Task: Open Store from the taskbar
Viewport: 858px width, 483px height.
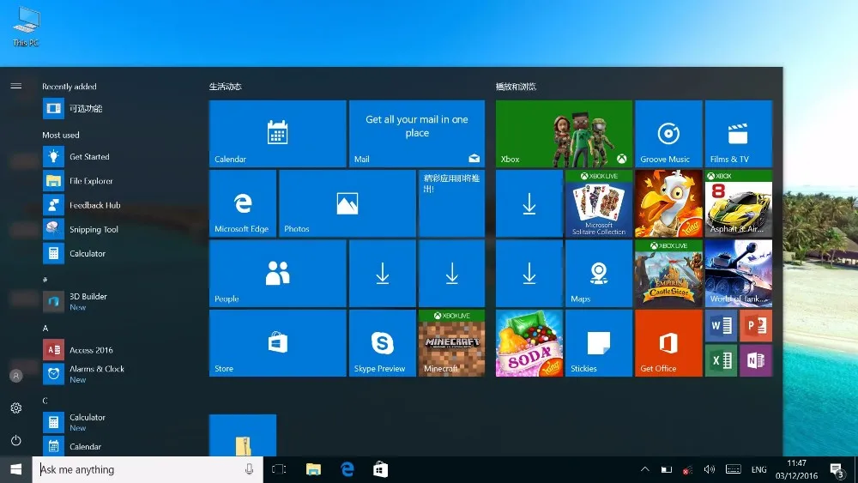Action: pos(381,469)
